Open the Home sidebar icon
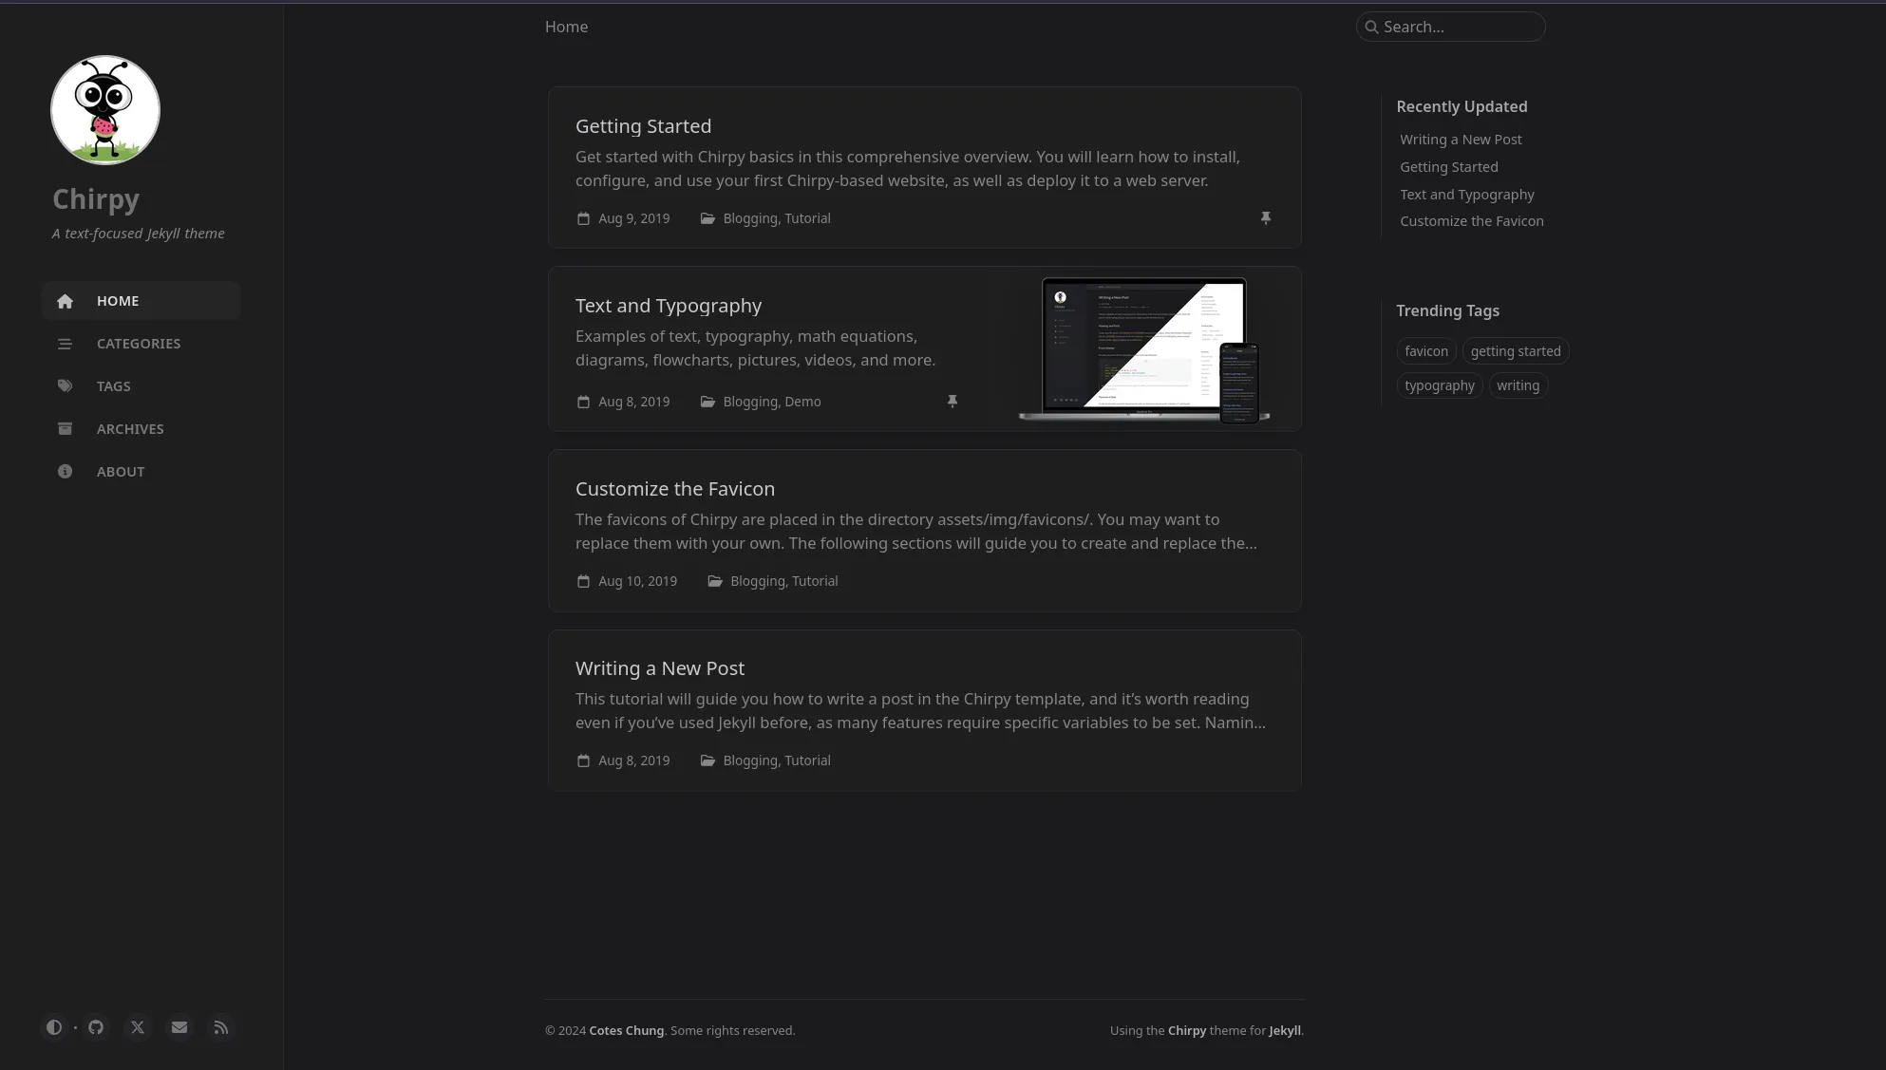 click(65, 301)
